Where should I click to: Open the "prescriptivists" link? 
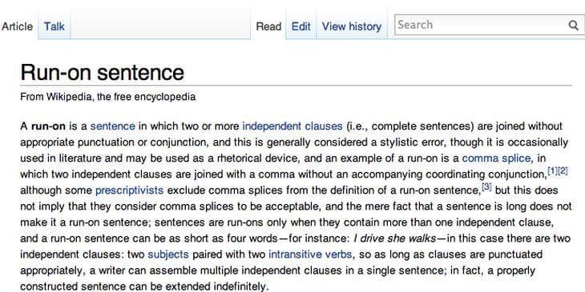pos(130,190)
